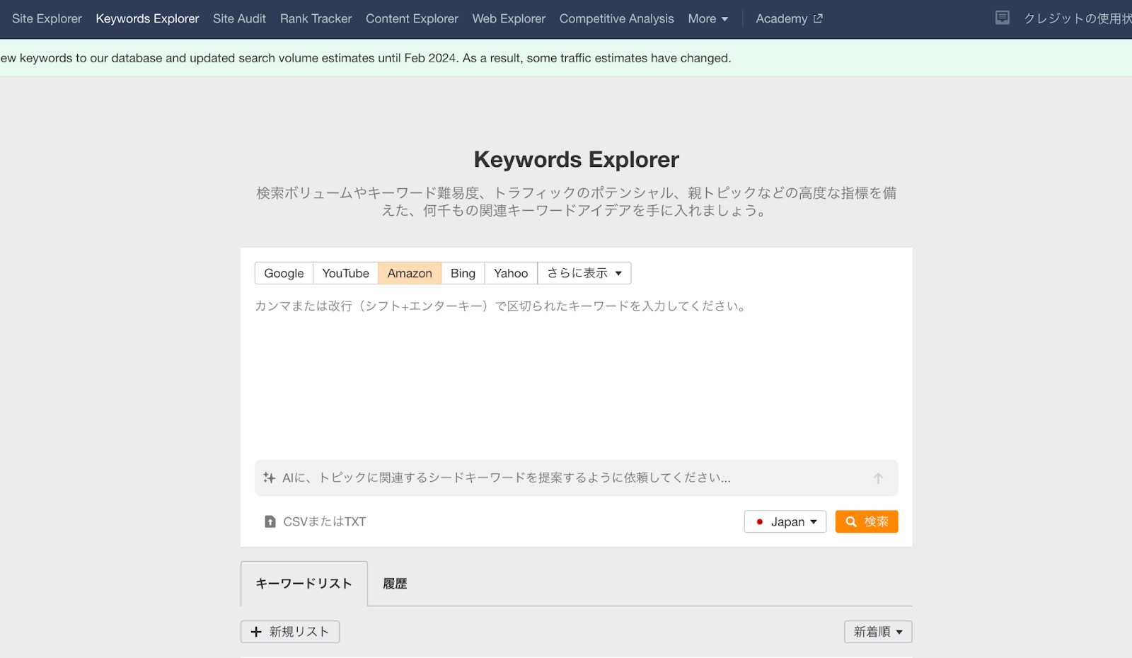Image resolution: width=1132 pixels, height=658 pixels.
Task: Create a 新規リスト
Action: [x=290, y=632]
